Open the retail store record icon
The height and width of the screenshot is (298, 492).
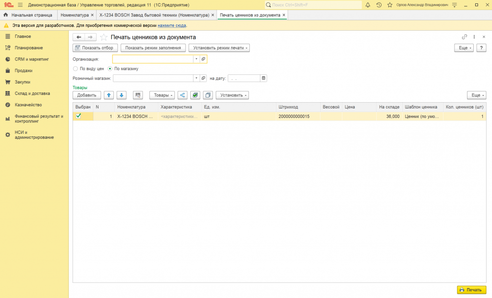pyautogui.click(x=203, y=78)
